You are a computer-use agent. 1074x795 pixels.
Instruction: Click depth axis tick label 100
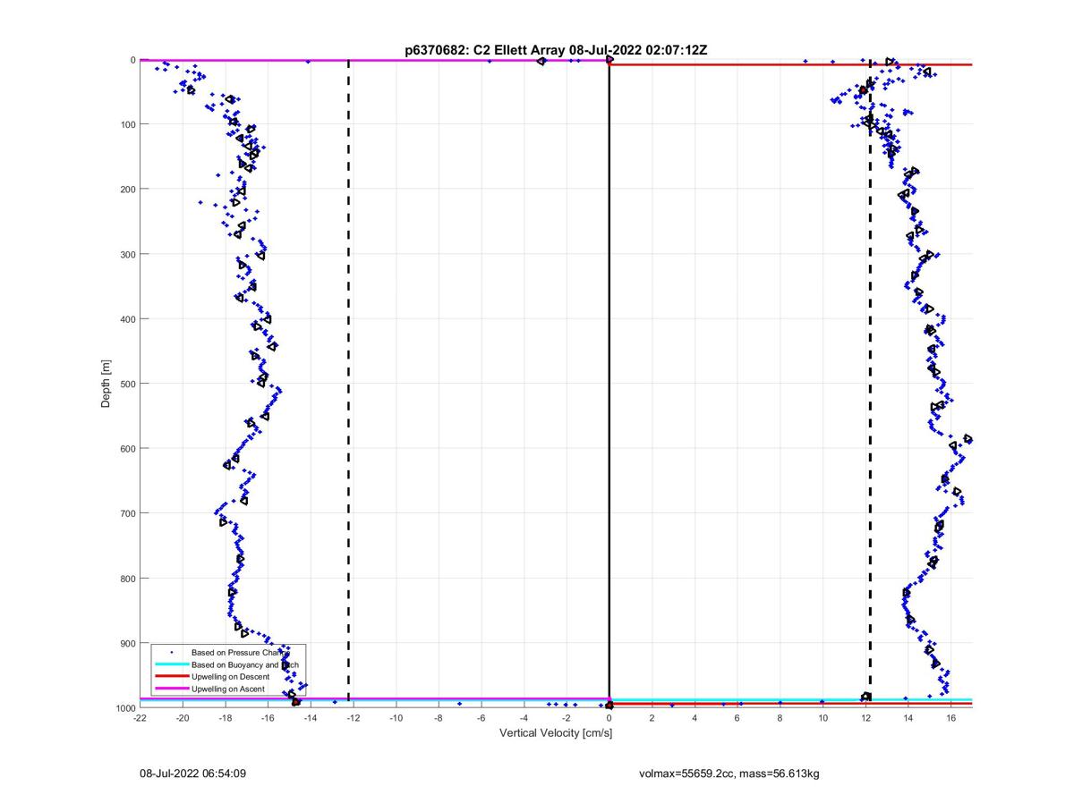[x=127, y=124]
